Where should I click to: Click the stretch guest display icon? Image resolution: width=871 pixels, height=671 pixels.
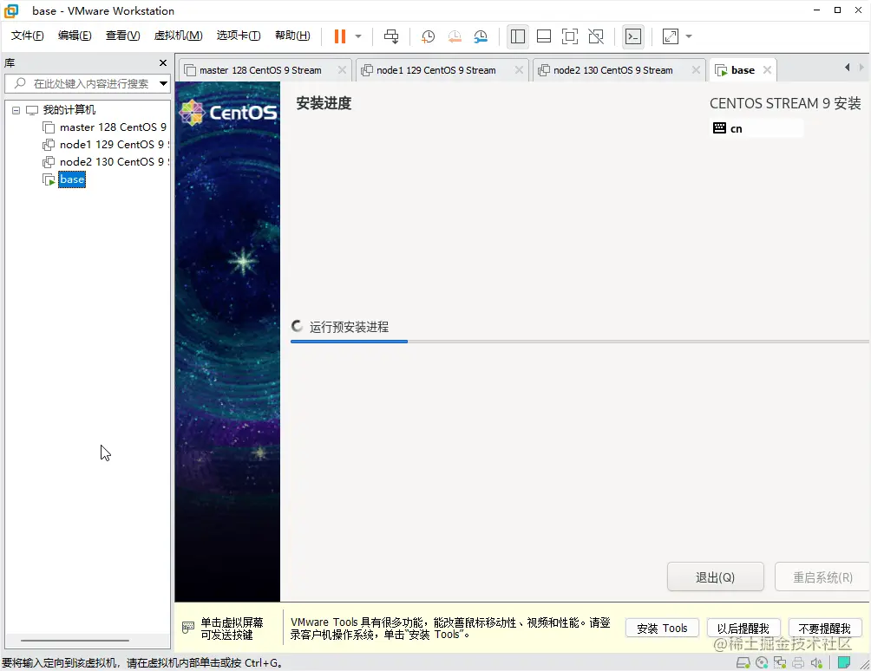pos(671,36)
